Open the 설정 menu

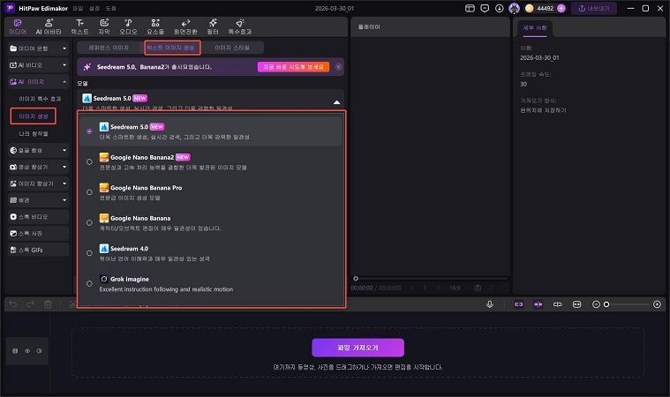pos(94,9)
